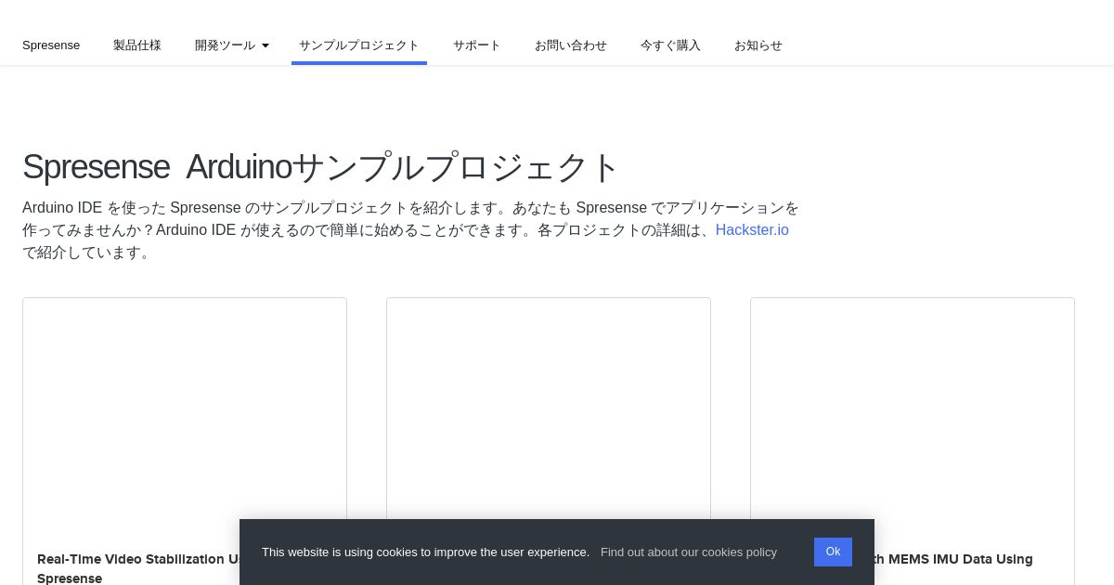Follow the Hackster.io link
Viewport: 1114px width, 585px height.
[x=752, y=229]
